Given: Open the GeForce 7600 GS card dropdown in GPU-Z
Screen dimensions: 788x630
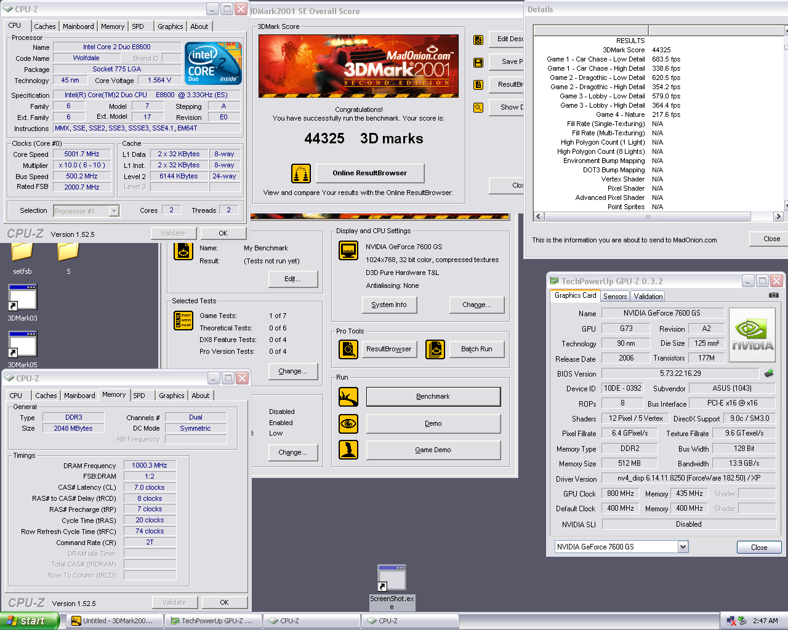Looking at the screenshot, I should pyautogui.click(x=683, y=547).
